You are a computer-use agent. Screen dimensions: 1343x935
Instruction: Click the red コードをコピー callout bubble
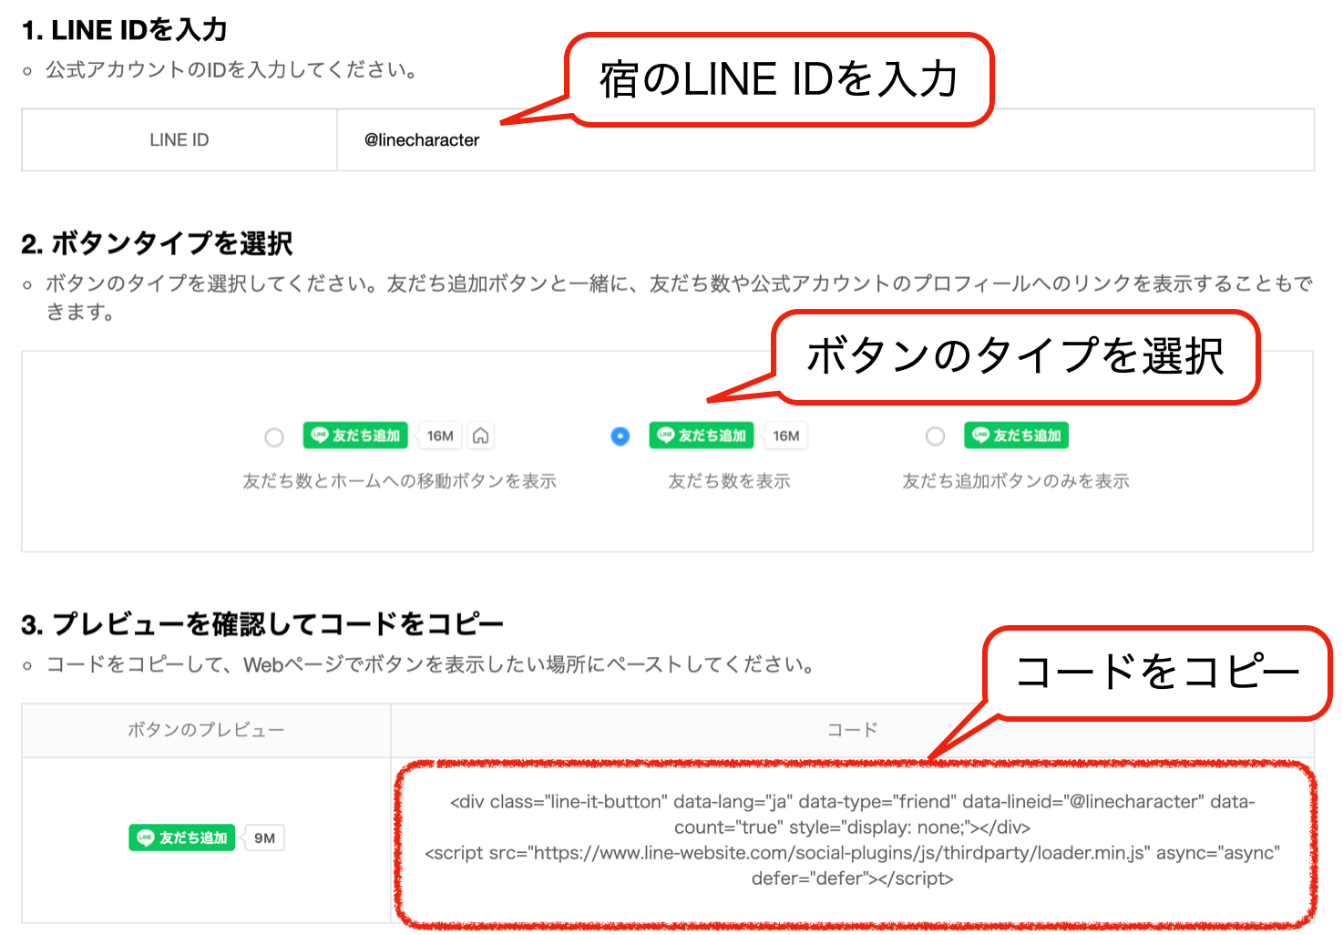(1156, 673)
